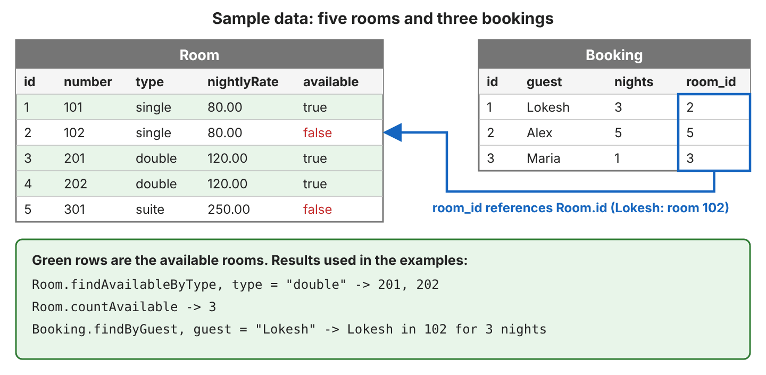Click the Sample data heading
Screen dimensions: 766x375
click(383, 19)
